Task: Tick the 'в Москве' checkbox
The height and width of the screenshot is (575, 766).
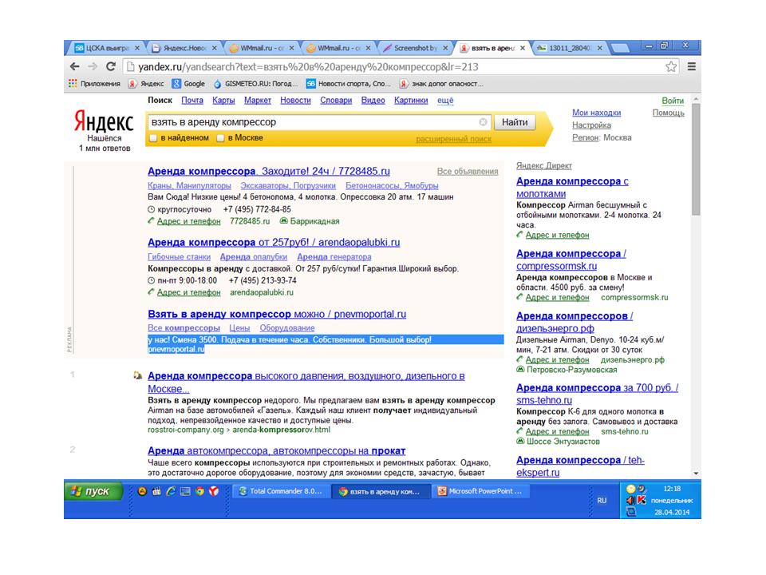Action: click(x=220, y=138)
